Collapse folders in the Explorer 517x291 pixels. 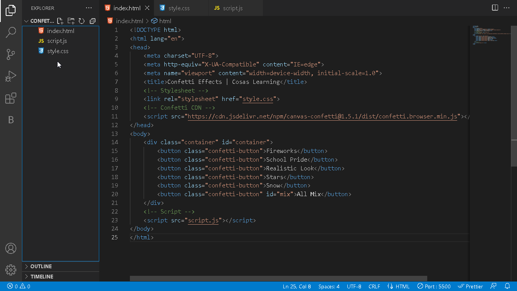92,21
